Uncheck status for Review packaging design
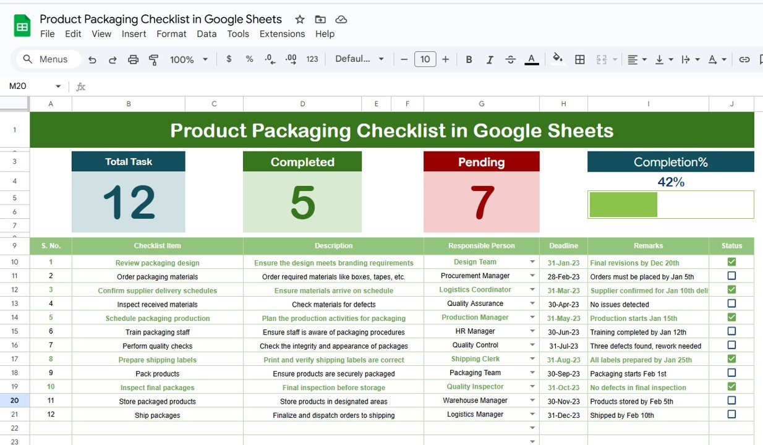The width and height of the screenshot is (763, 445). (x=731, y=262)
